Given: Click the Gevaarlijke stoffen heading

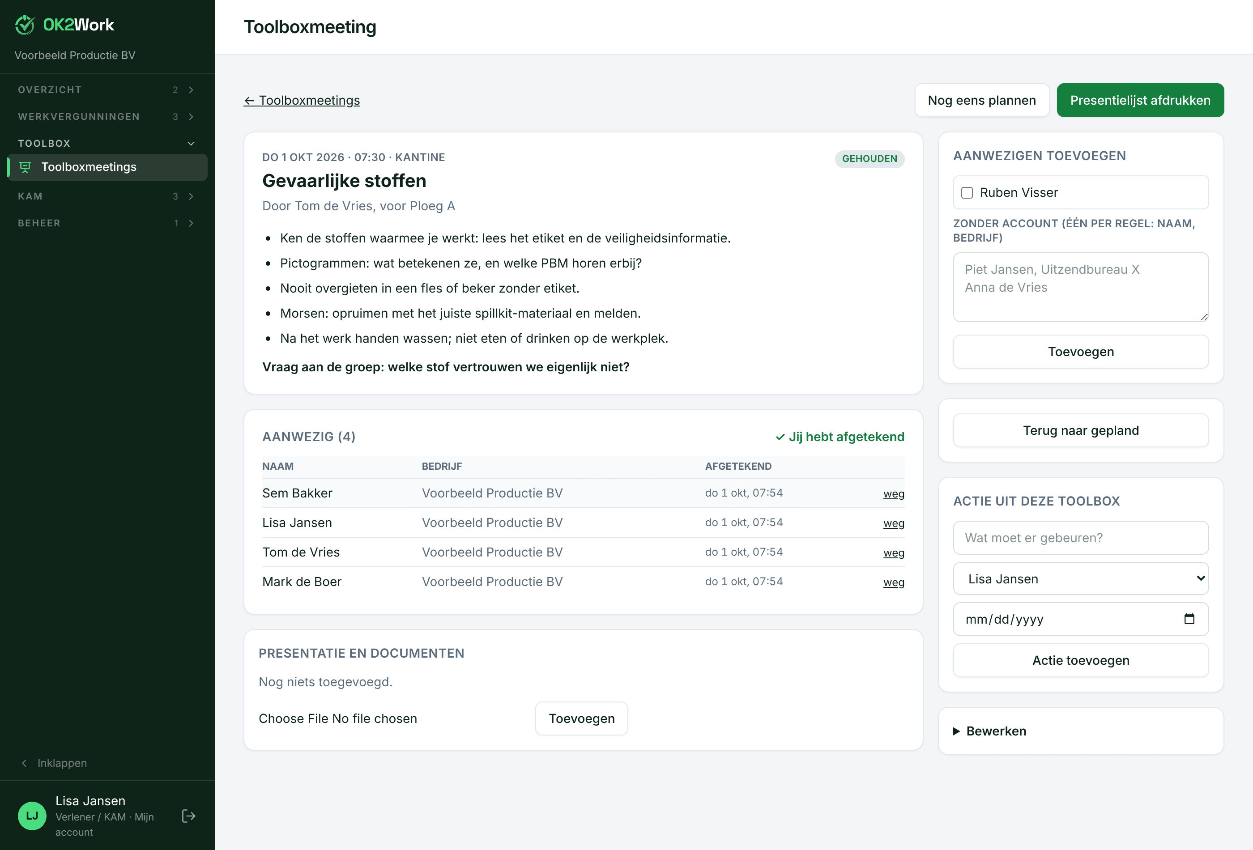Looking at the screenshot, I should coord(344,181).
